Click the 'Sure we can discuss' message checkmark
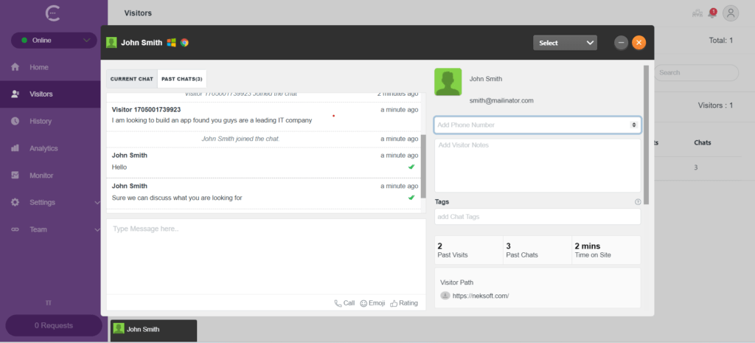Screen dimensions: 755x343 (411, 198)
